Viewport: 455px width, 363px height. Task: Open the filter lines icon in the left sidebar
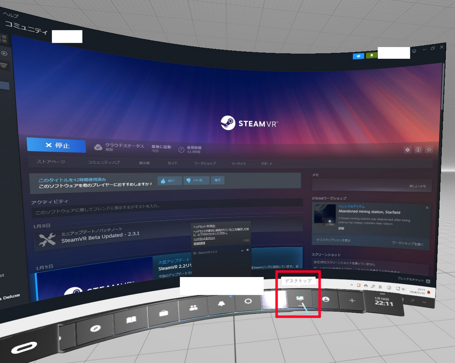point(4,65)
